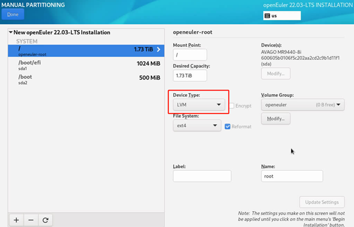Click the SYSTEM section heading
This screenshot has height=227, width=354.
pyautogui.click(x=27, y=41)
